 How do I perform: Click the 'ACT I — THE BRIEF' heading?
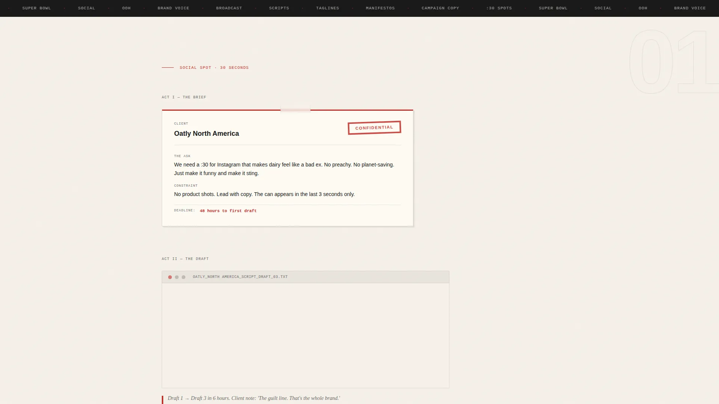[184, 97]
